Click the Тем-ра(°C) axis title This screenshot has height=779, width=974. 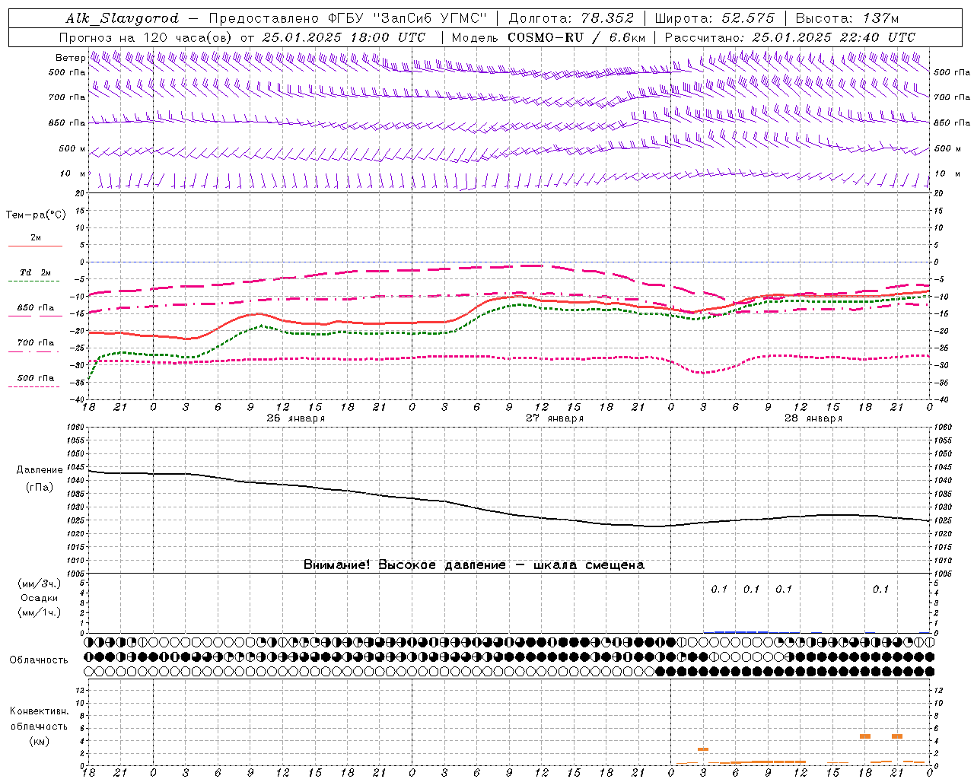click(x=36, y=215)
